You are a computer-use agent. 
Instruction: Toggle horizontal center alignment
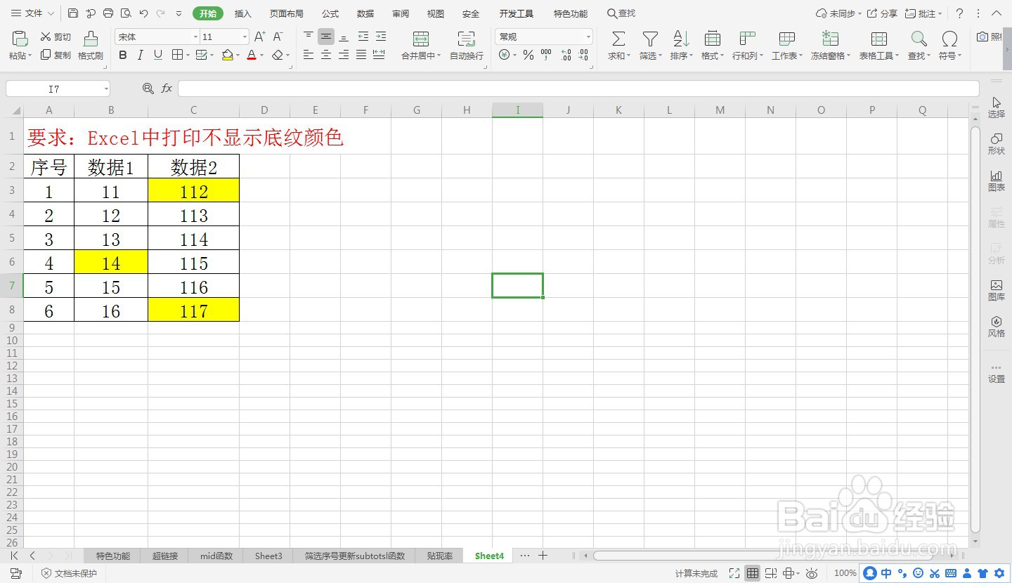coord(326,55)
